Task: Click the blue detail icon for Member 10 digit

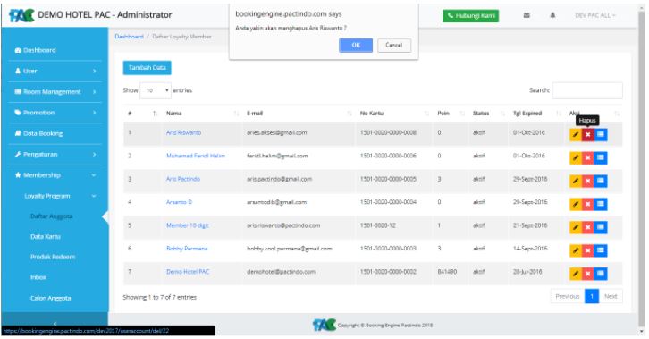Action: coord(601,227)
